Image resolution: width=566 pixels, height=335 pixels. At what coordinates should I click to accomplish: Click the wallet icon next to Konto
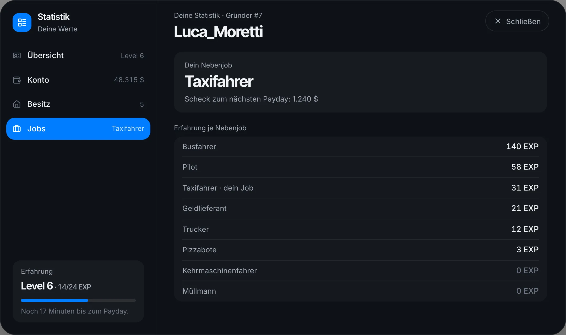17,80
